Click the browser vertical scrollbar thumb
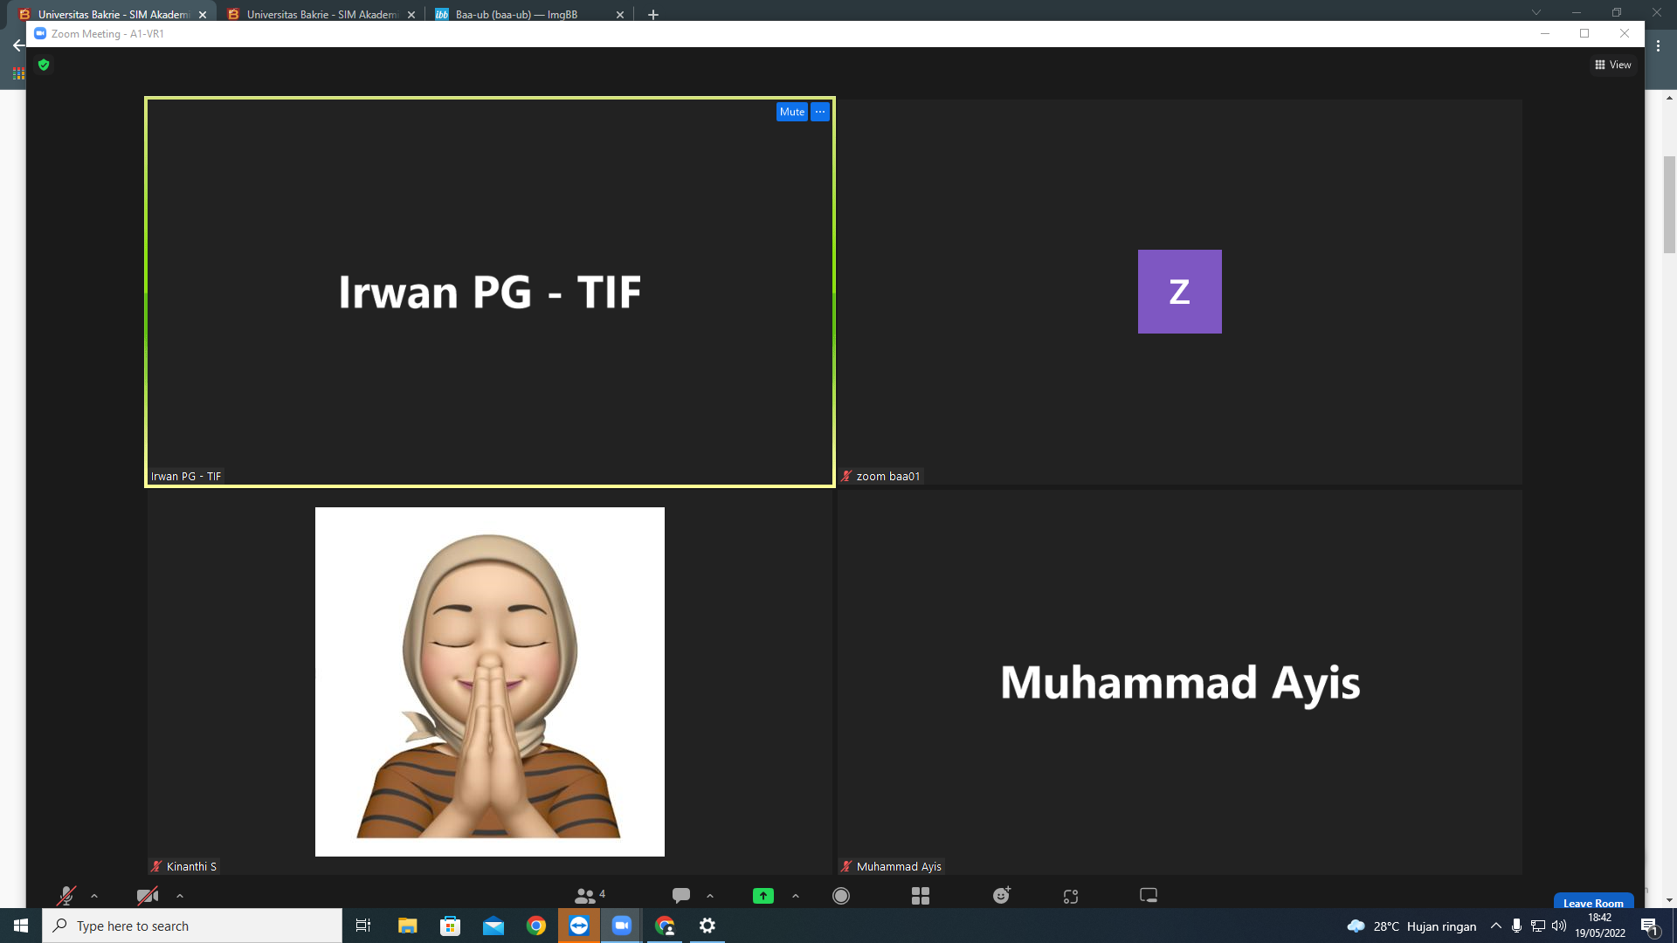 tap(1669, 204)
